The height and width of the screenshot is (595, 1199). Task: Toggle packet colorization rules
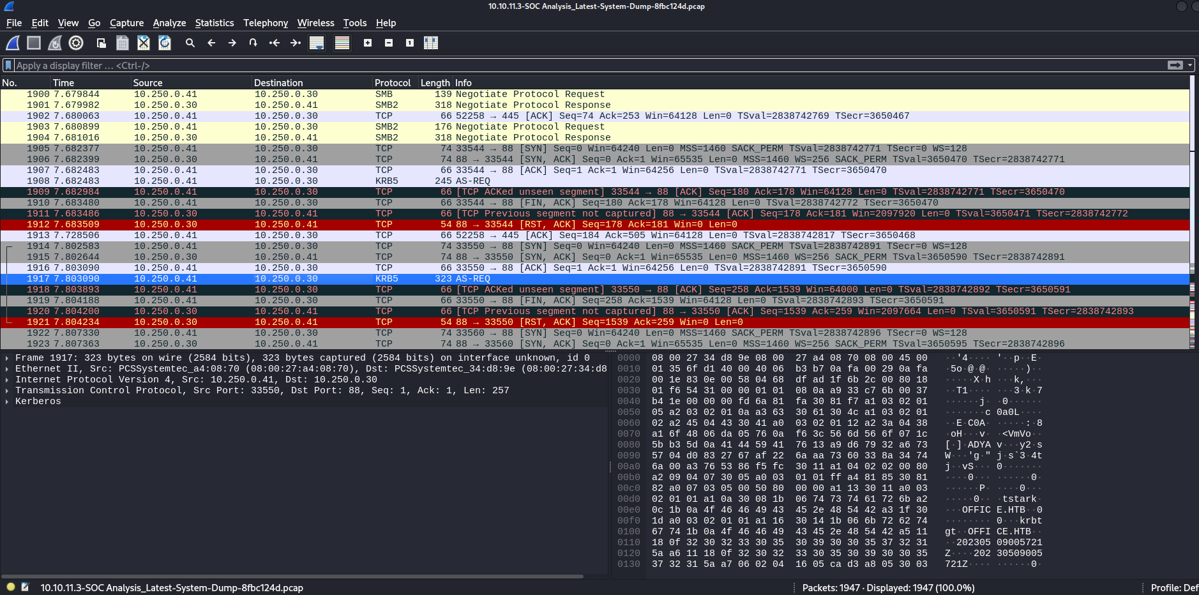tap(342, 43)
